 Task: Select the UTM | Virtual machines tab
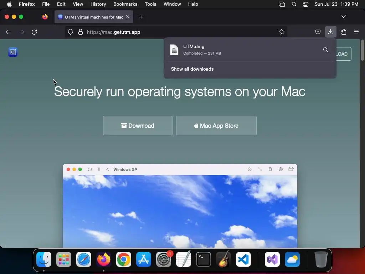94,17
